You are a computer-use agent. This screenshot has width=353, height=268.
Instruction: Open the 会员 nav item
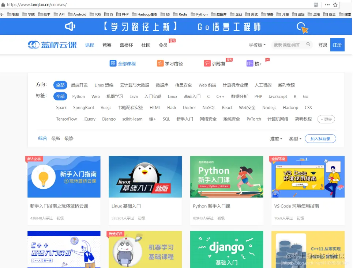(x=163, y=45)
